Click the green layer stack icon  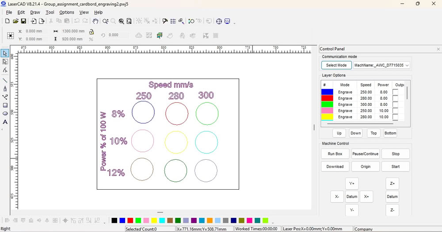160,35
